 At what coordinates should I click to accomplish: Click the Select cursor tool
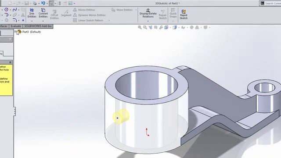pyautogui.click(x=51, y=3)
